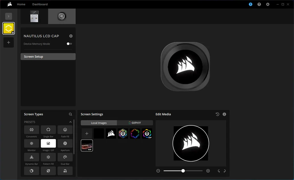Select the red wave GIF thumbnail
Viewport: 294px width, 180px height.
click(x=87, y=146)
